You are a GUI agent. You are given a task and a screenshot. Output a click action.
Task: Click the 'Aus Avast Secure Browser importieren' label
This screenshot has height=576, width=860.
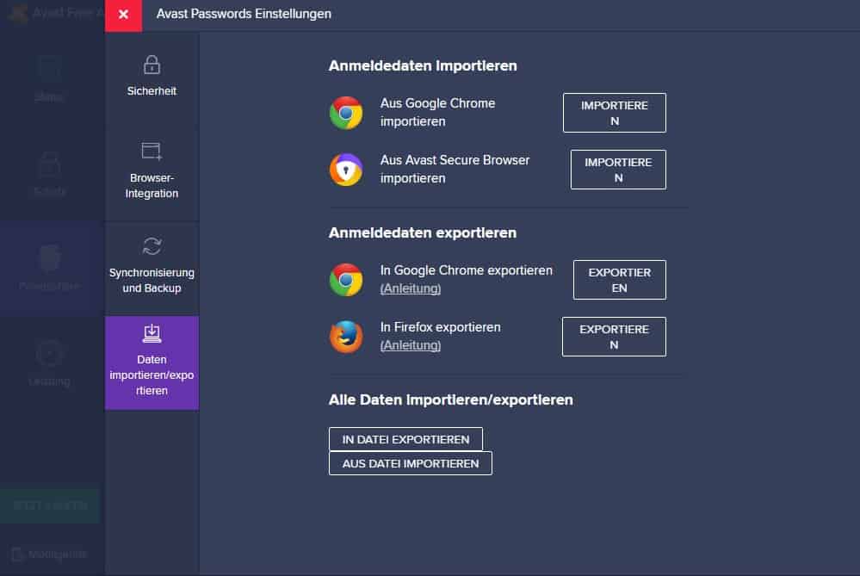point(455,169)
